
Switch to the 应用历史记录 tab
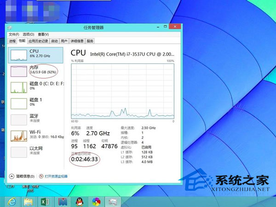tap(38, 41)
